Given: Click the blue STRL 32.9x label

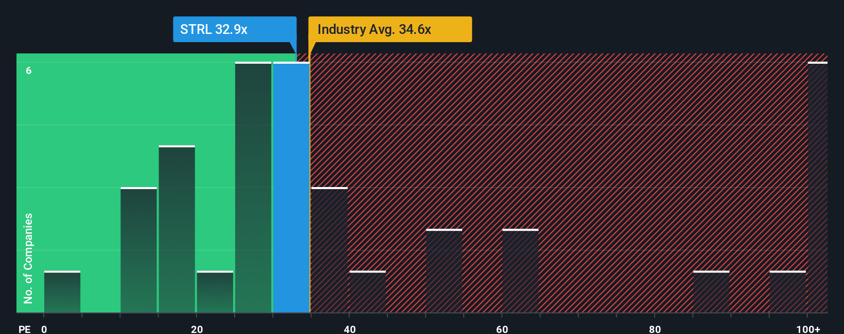Looking at the screenshot, I should 235,29.
